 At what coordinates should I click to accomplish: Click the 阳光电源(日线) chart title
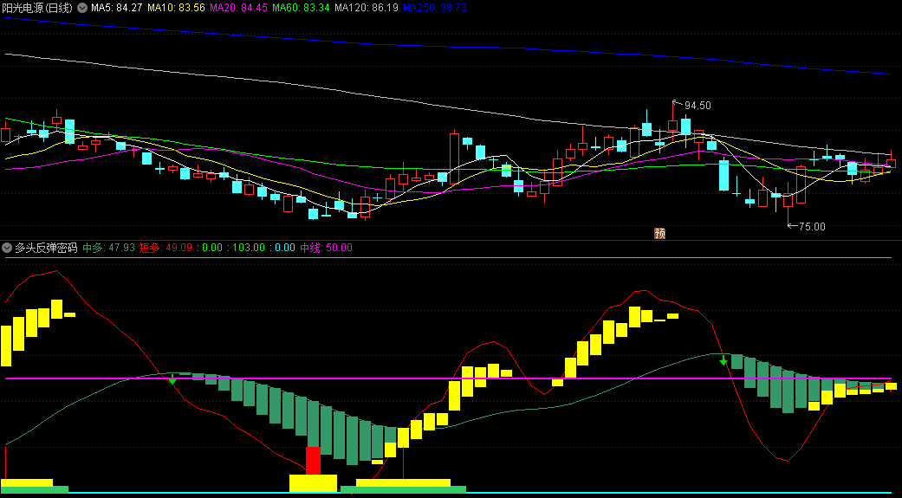point(37,8)
